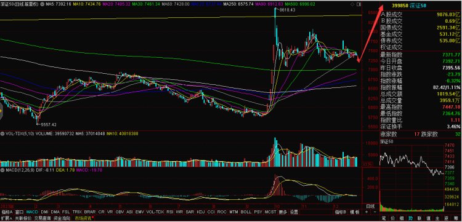Screen dimensions: 462x222
Task: Select the 势 tab below the intraday chart
Action: [410, 218]
